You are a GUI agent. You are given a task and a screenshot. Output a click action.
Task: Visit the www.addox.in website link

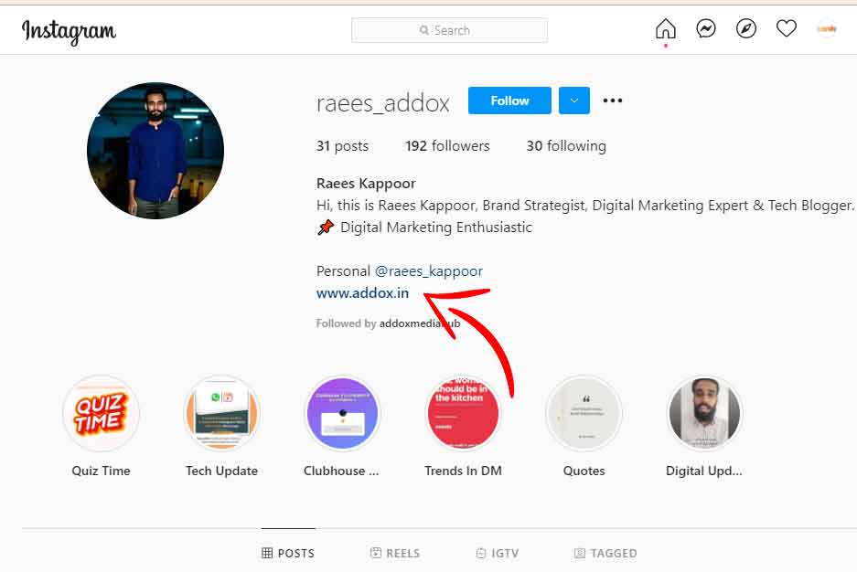pos(362,293)
